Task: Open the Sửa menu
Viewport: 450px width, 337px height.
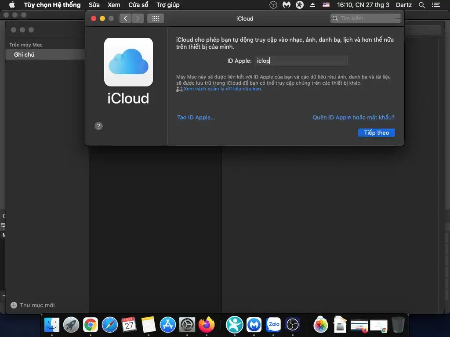Action: (94, 5)
